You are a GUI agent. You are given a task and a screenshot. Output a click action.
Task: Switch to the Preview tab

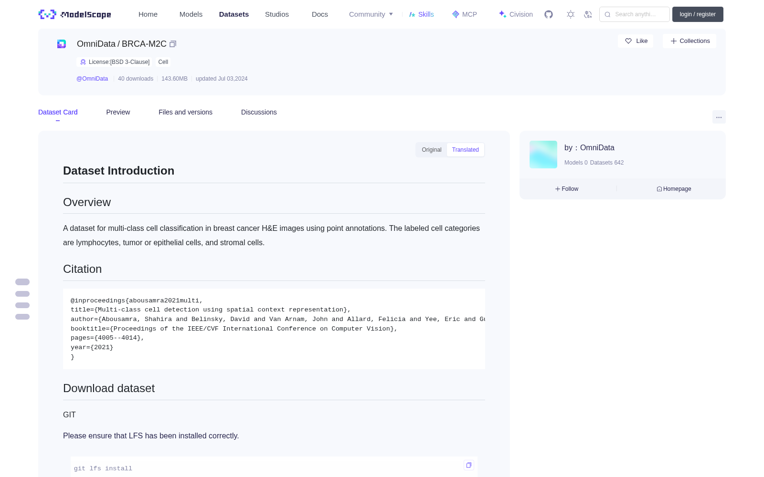[x=118, y=112]
